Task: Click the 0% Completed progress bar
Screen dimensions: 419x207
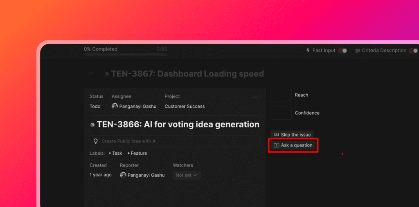Action: coord(126,54)
